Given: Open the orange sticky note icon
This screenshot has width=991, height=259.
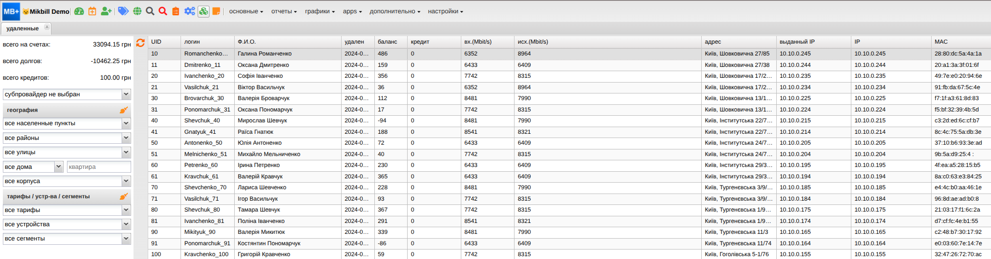Looking at the screenshot, I should (x=216, y=11).
